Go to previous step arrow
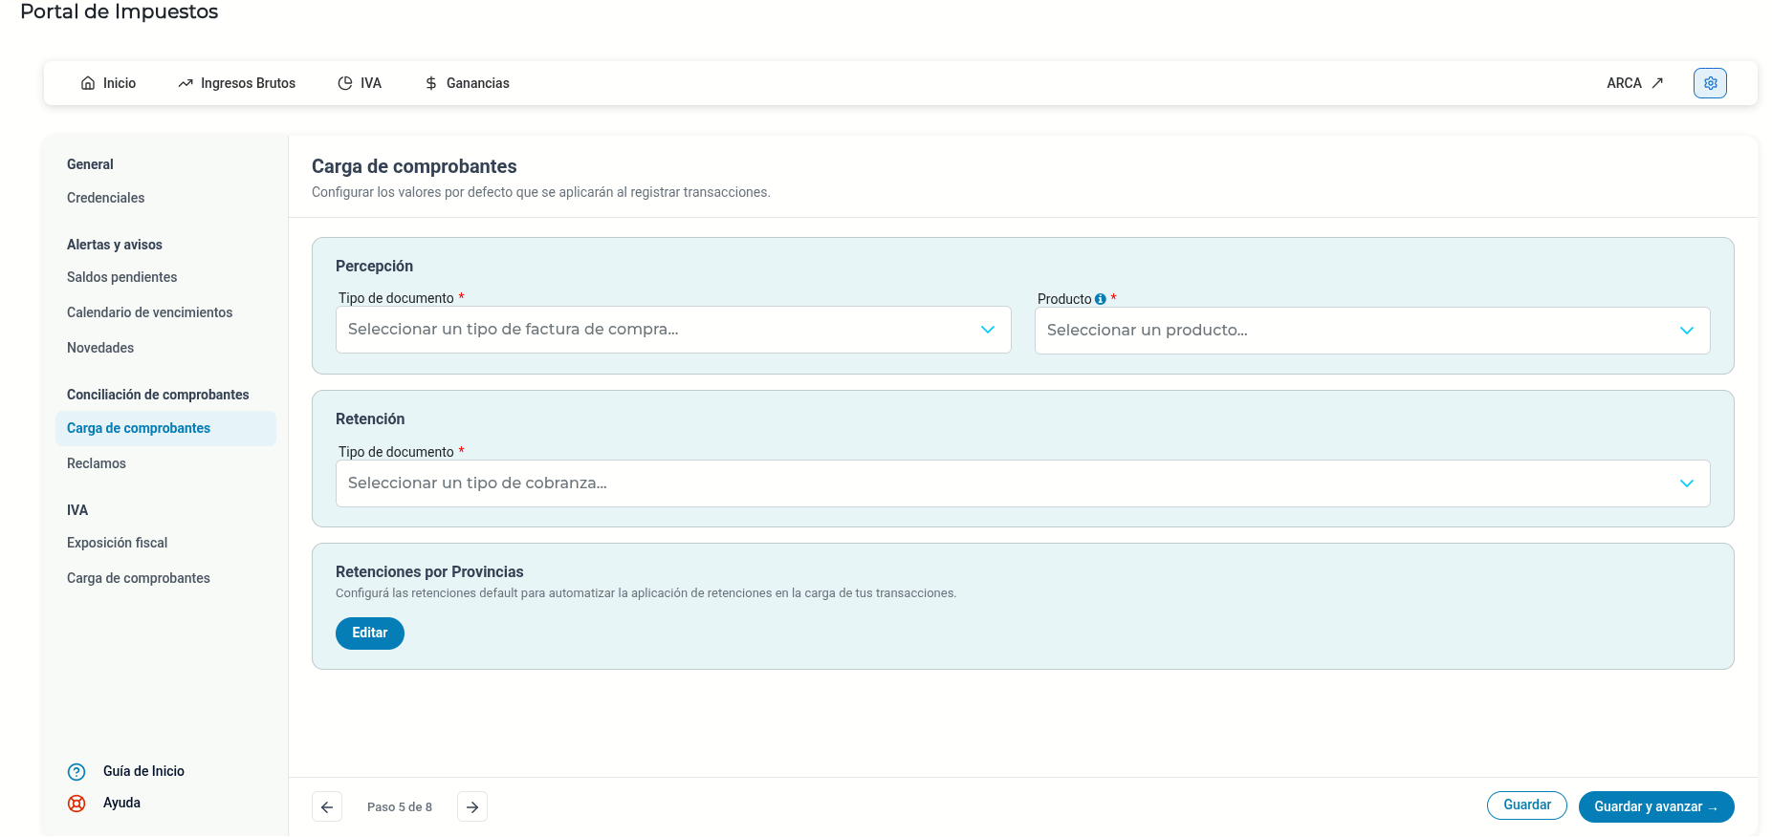Image resolution: width=1772 pixels, height=837 pixels. (327, 807)
